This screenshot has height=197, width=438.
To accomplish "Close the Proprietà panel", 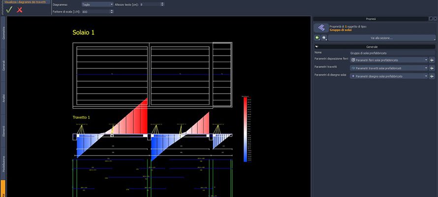I will pos(435,19).
